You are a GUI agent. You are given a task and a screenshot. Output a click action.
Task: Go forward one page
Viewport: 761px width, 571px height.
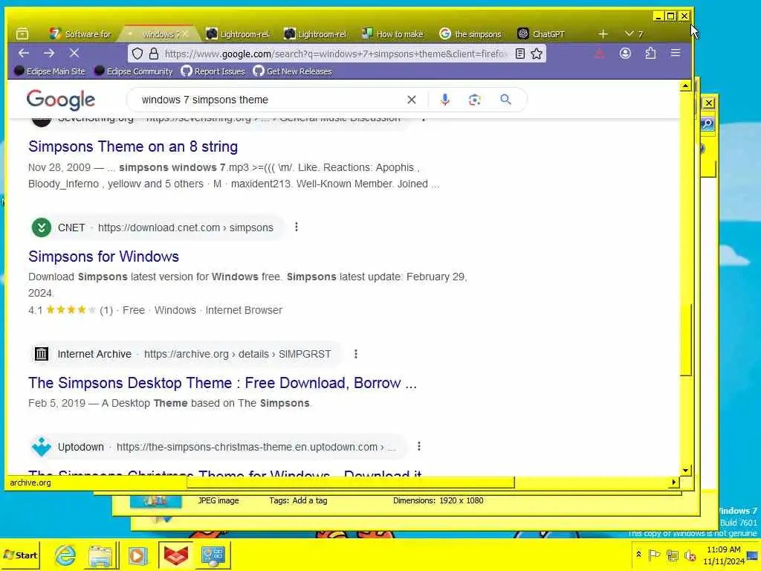point(49,54)
